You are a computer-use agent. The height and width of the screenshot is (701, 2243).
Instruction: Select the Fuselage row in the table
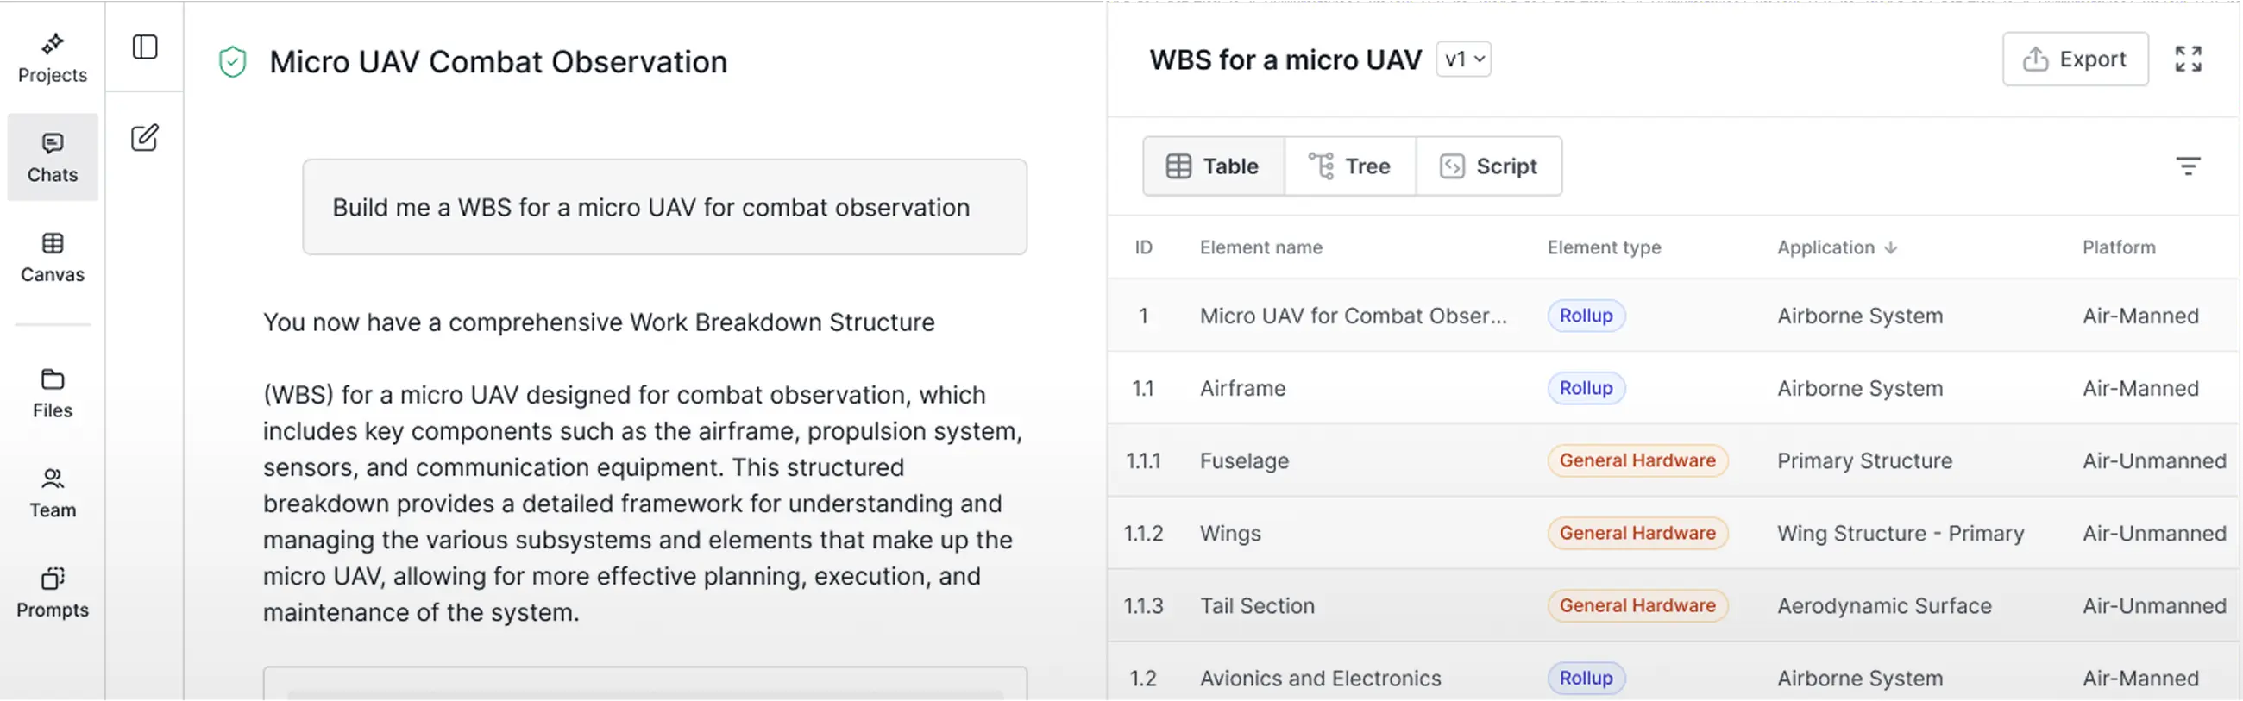[1243, 460]
